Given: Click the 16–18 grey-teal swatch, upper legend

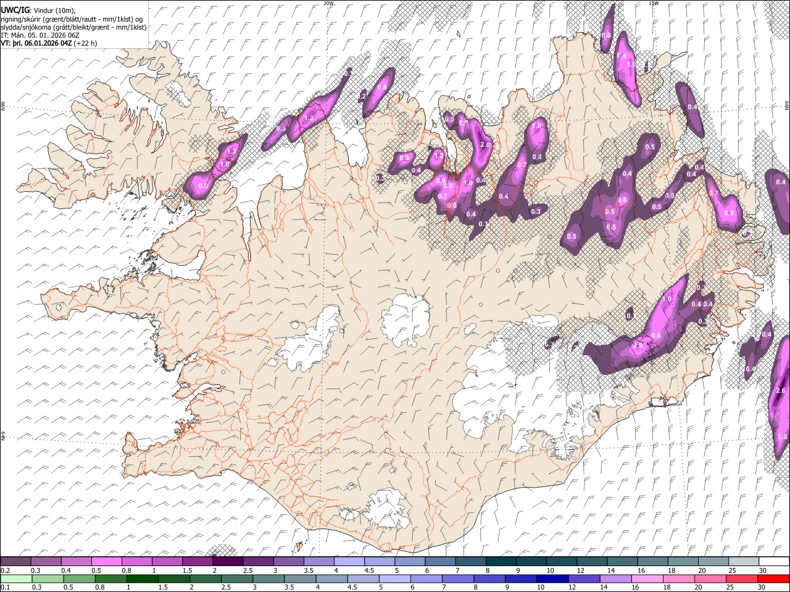Looking at the screenshot, I should 652,561.
